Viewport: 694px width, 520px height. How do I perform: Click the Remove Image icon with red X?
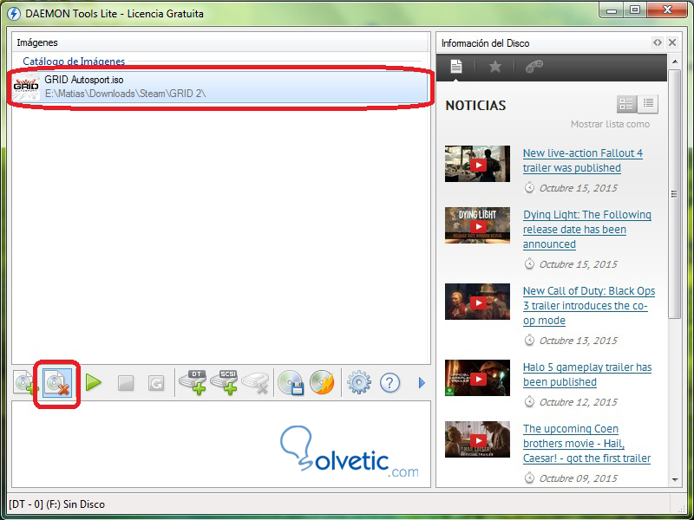click(57, 383)
